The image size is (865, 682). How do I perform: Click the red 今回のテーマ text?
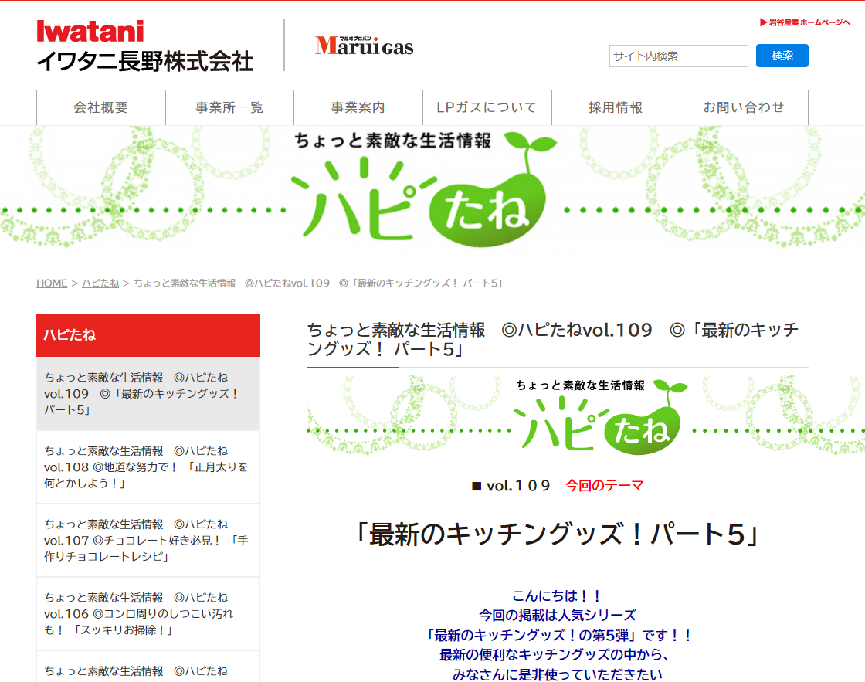pyautogui.click(x=605, y=486)
